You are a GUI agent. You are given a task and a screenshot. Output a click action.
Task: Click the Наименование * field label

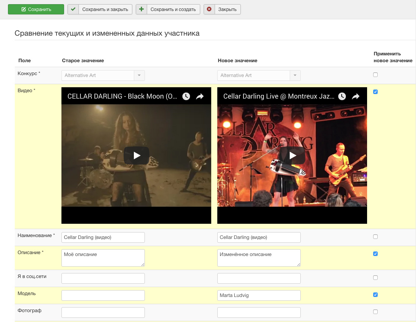coord(36,236)
